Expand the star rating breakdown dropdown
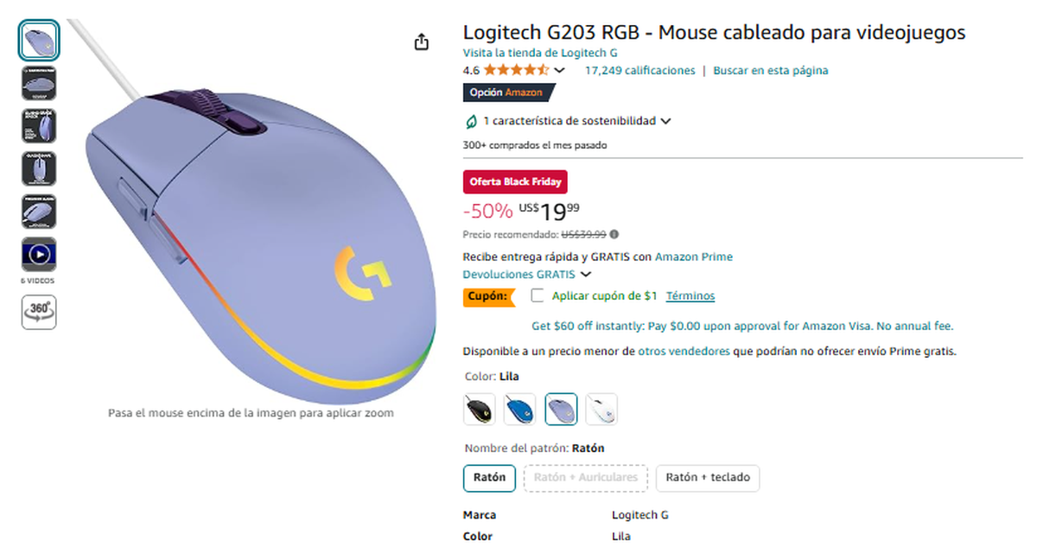This screenshot has height=554, width=1037. (x=560, y=70)
